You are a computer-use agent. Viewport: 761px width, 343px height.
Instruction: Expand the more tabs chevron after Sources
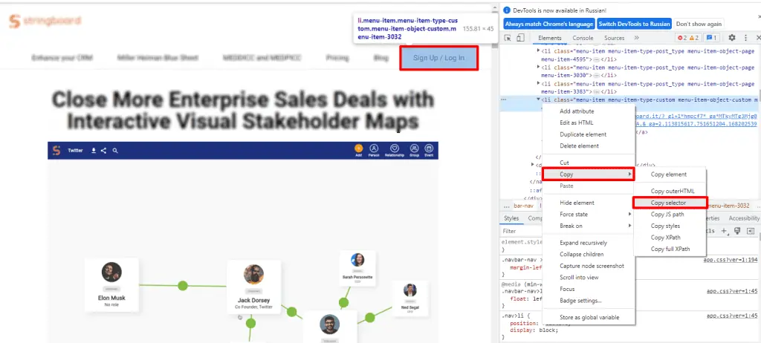[x=636, y=38]
